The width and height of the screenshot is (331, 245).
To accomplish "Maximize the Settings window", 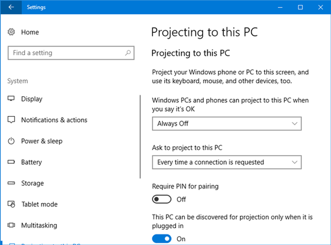I will pos(300,7).
